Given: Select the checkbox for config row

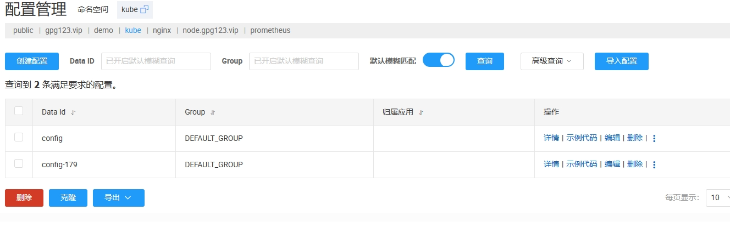Looking at the screenshot, I should 19,137.
